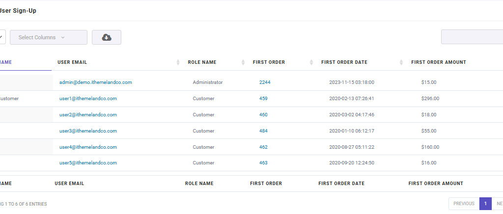Open first order 463 link

tap(263, 163)
